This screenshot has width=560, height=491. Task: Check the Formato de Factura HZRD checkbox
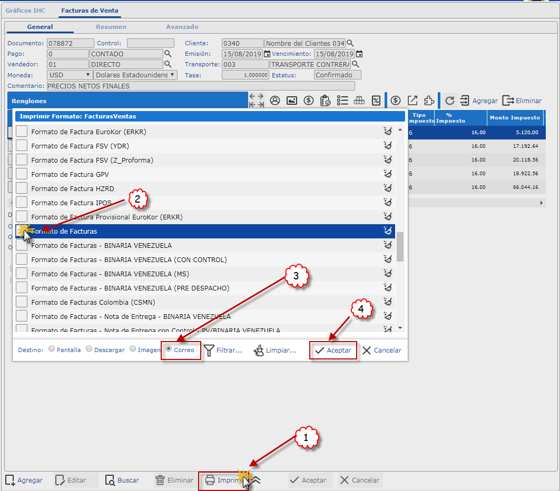[21, 188]
